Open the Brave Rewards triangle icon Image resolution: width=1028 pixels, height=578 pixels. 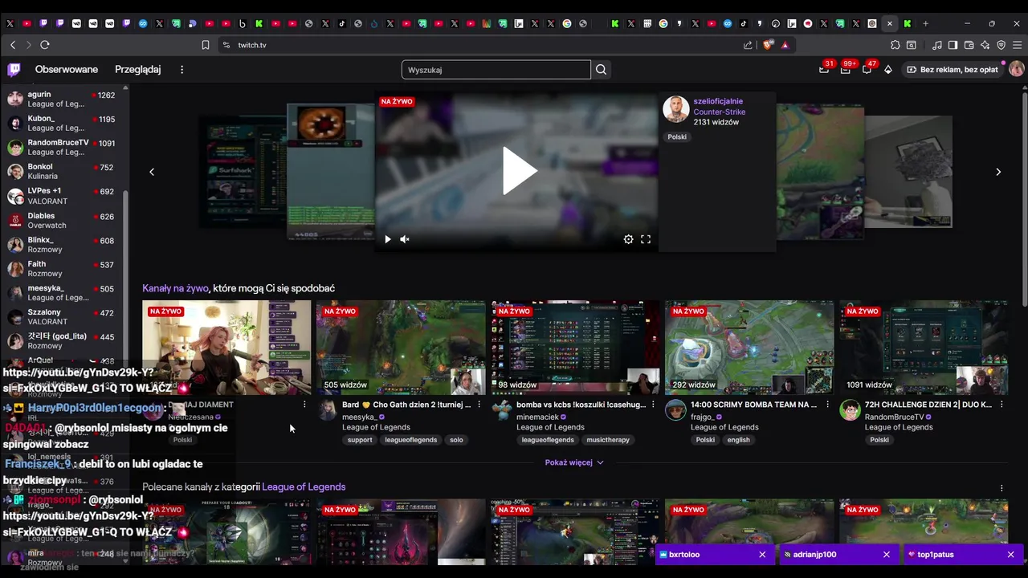(x=785, y=45)
